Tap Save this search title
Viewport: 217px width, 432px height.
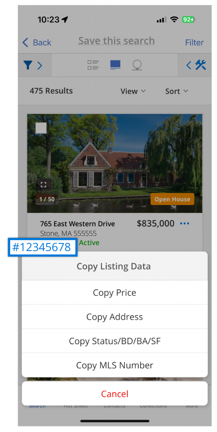pyautogui.click(x=116, y=41)
